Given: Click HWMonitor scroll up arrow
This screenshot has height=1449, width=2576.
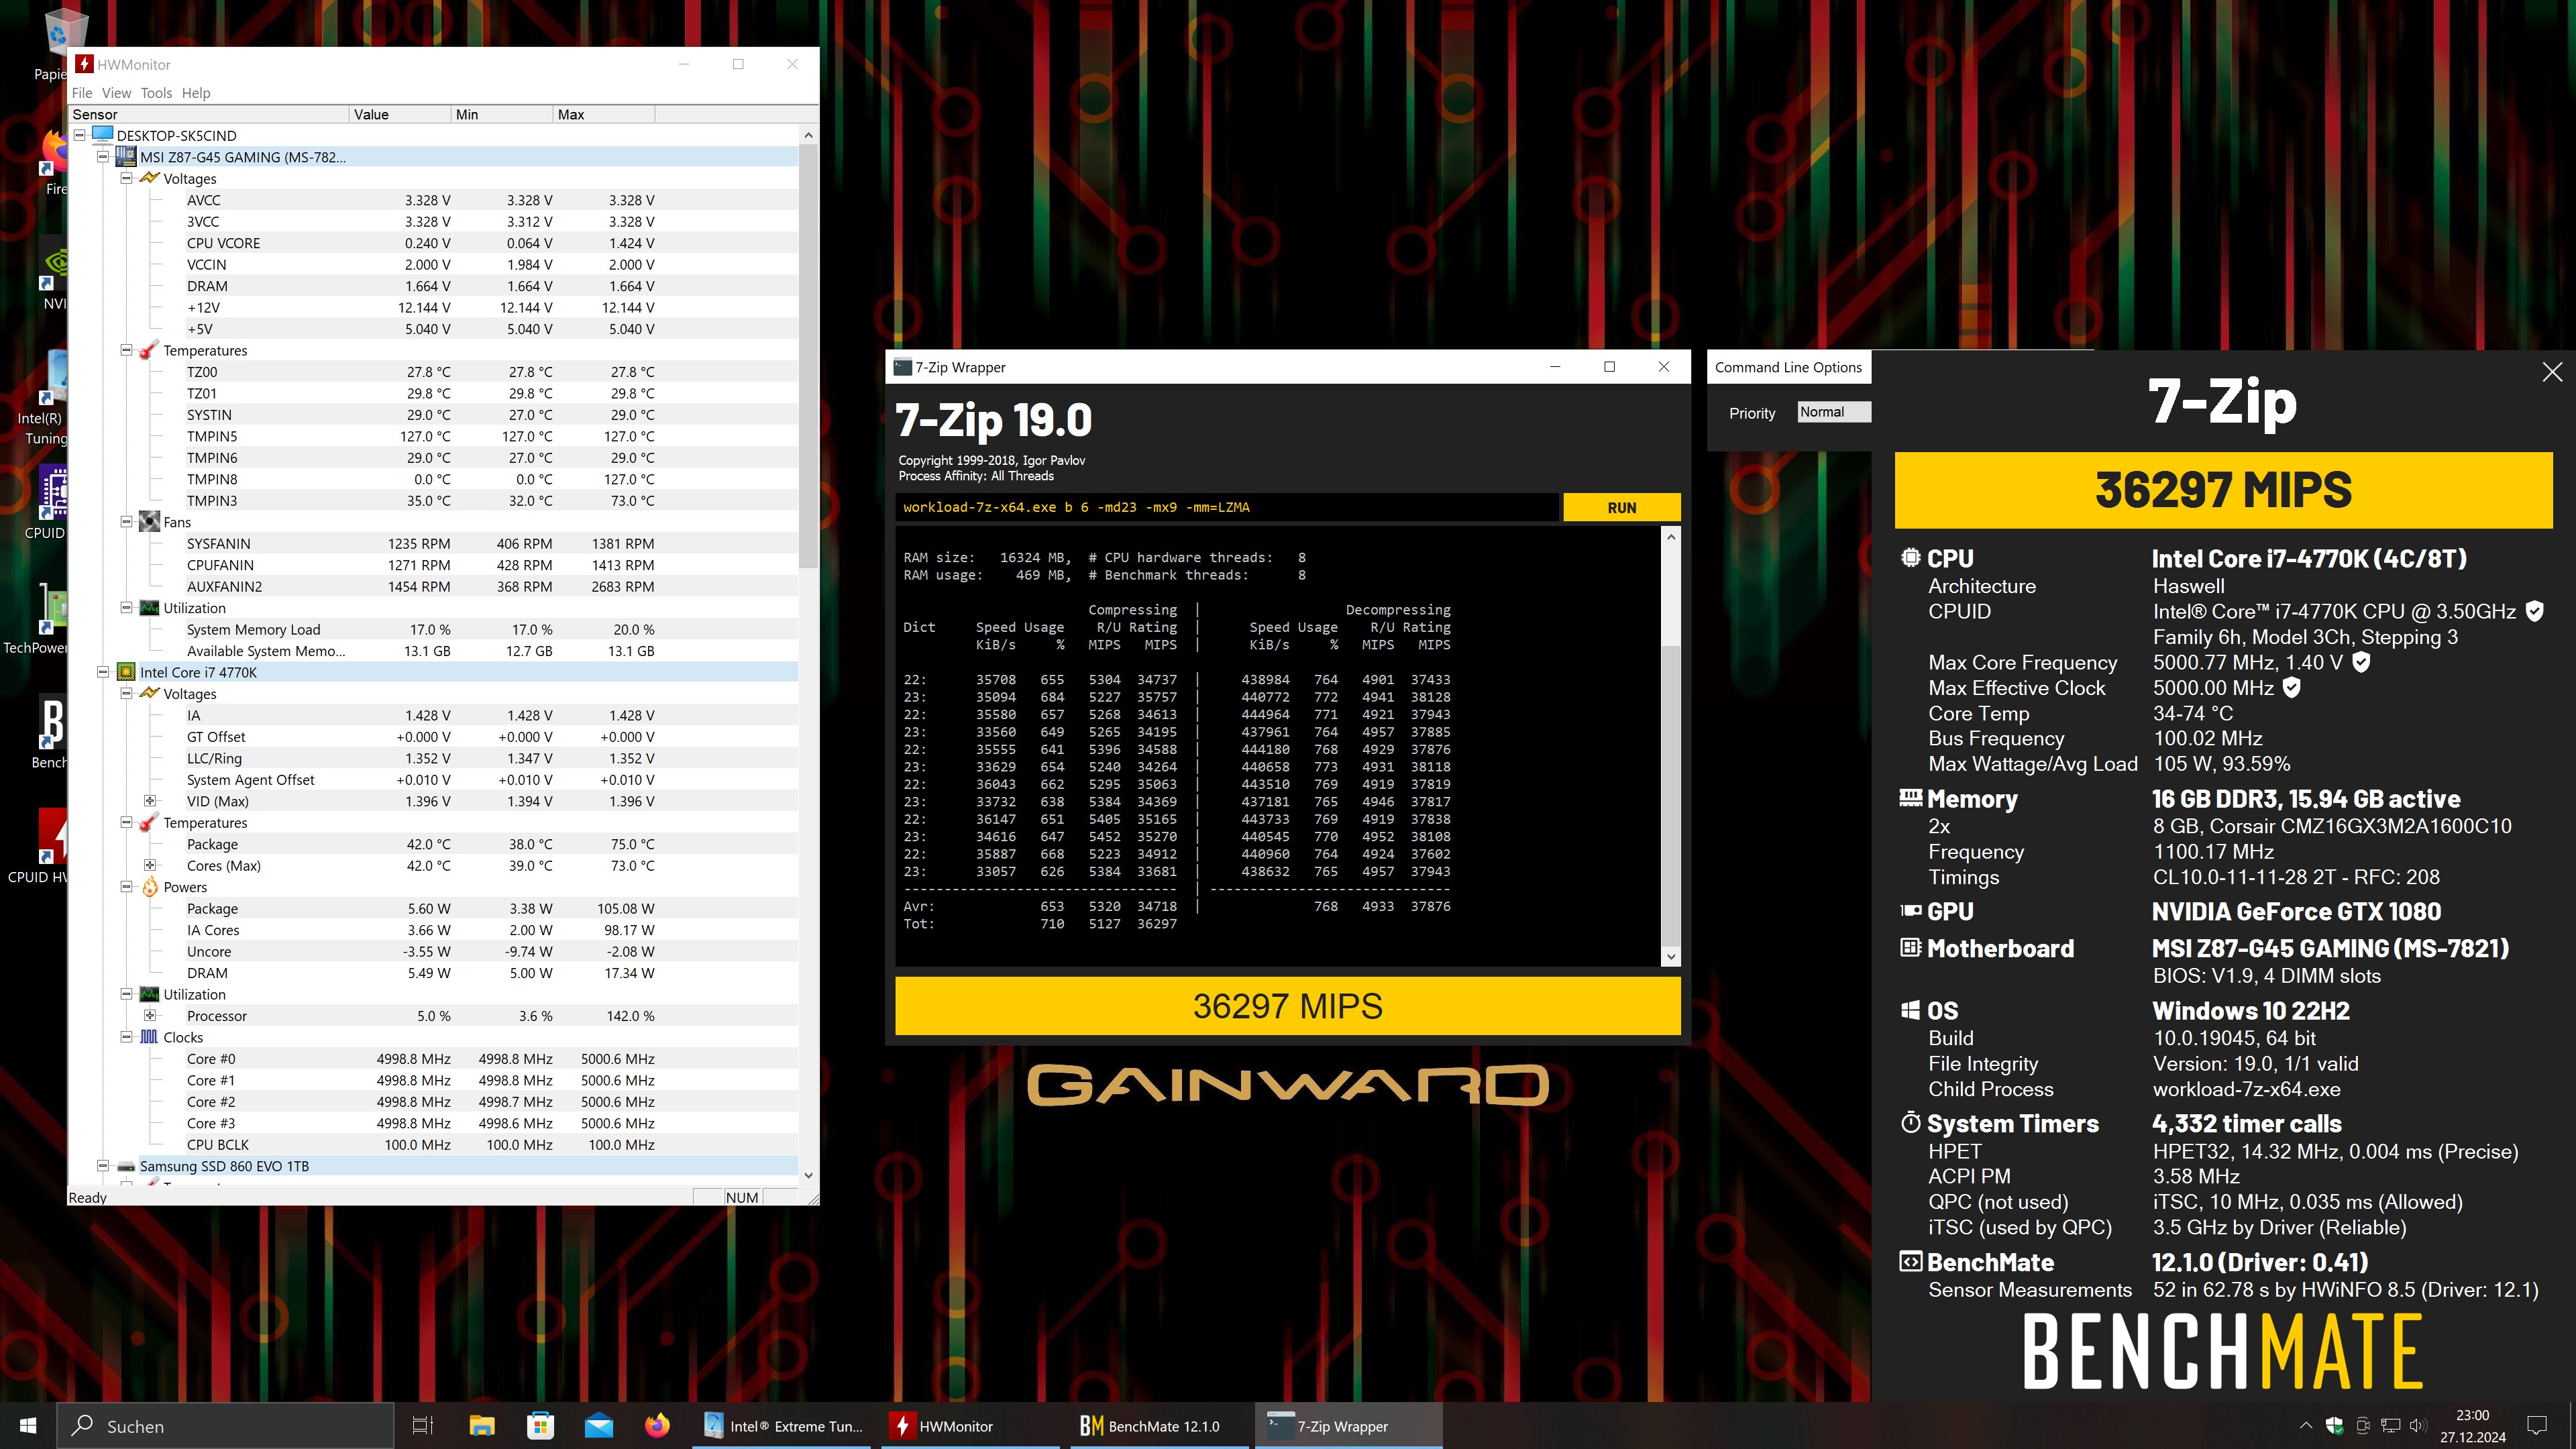Looking at the screenshot, I should 808,135.
